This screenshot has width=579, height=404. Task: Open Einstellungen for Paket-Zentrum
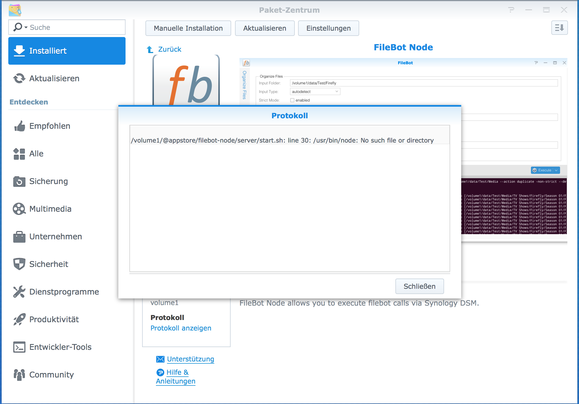point(328,28)
